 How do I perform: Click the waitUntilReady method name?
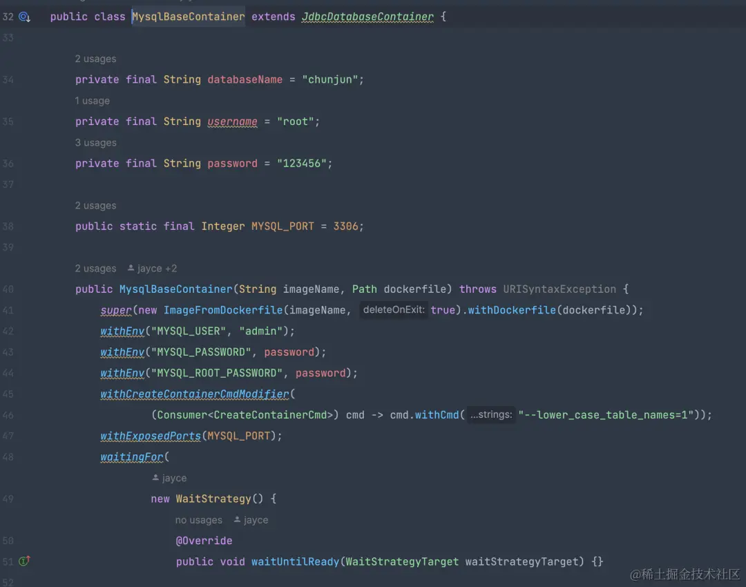pyautogui.click(x=295, y=561)
